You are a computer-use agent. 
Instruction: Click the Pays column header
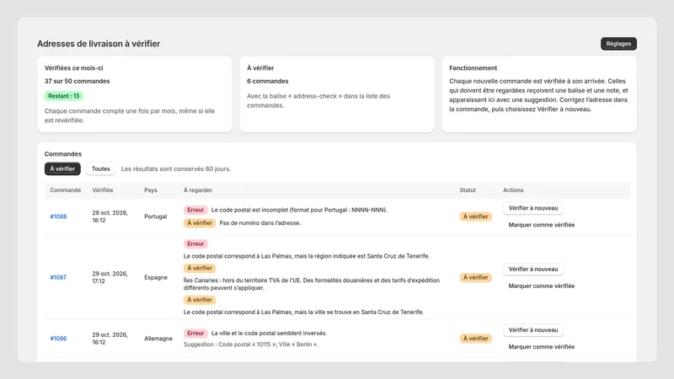point(151,190)
